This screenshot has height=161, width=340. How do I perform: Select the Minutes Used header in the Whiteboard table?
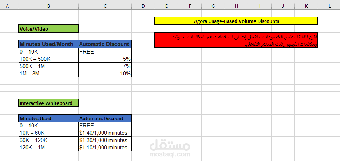(48, 118)
